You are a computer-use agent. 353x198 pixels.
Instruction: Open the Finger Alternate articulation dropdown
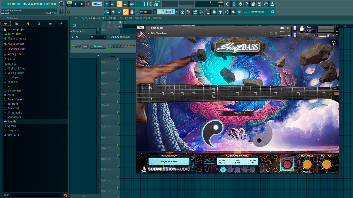(x=169, y=161)
